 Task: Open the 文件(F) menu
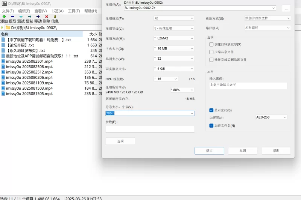pos(8,11)
